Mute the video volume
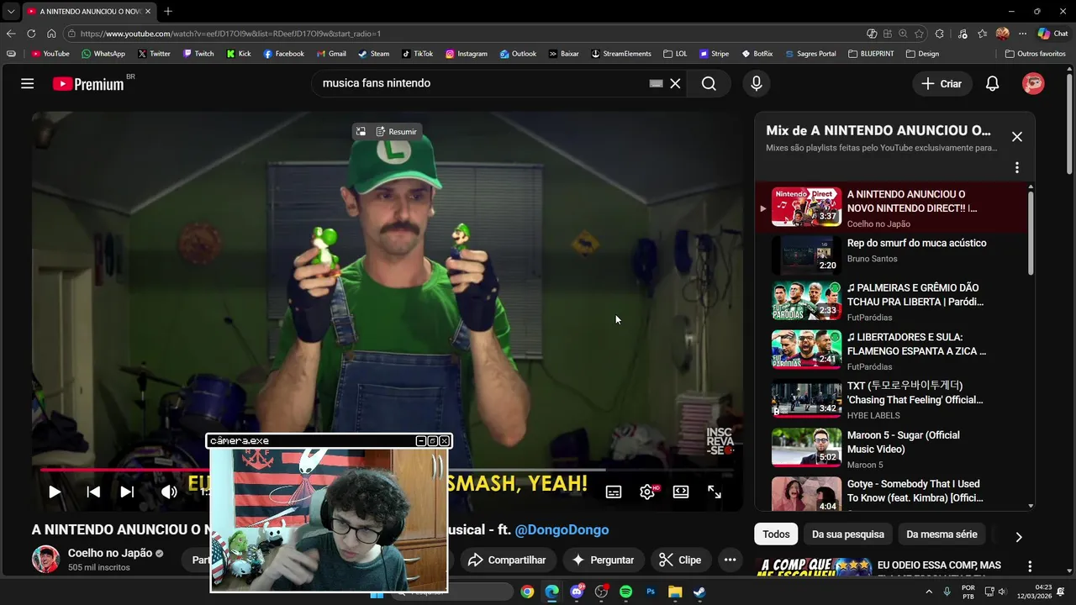 169,492
